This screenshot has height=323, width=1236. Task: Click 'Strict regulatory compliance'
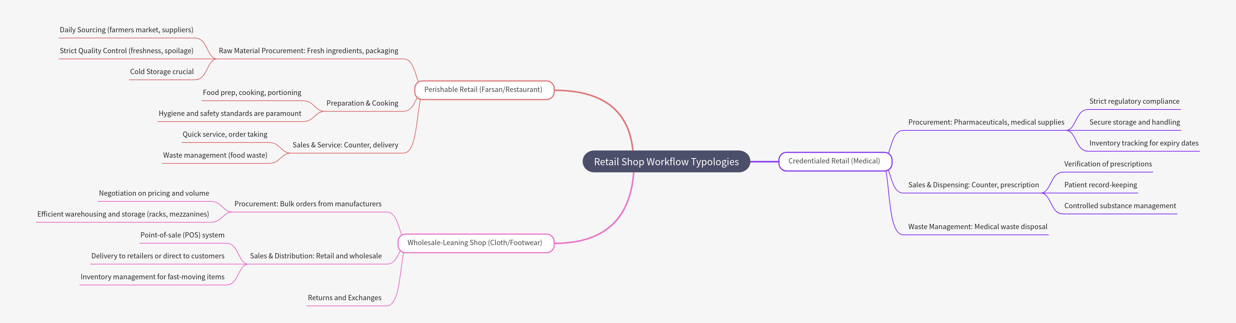pyautogui.click(x=1134, y=101)
